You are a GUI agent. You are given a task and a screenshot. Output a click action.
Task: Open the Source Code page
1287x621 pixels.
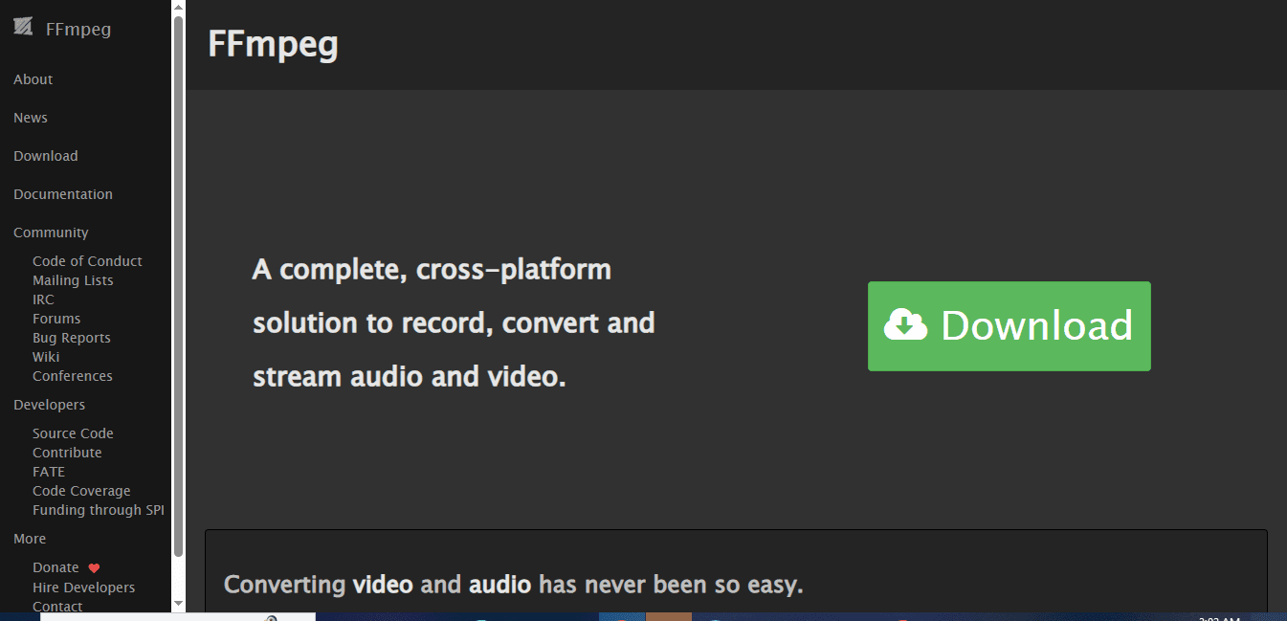tap(73, 433)
